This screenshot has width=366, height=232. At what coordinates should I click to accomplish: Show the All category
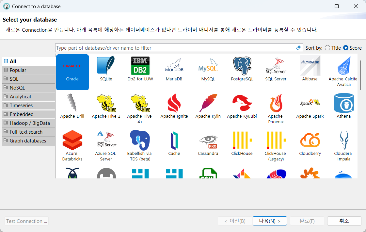coord(29,61)
